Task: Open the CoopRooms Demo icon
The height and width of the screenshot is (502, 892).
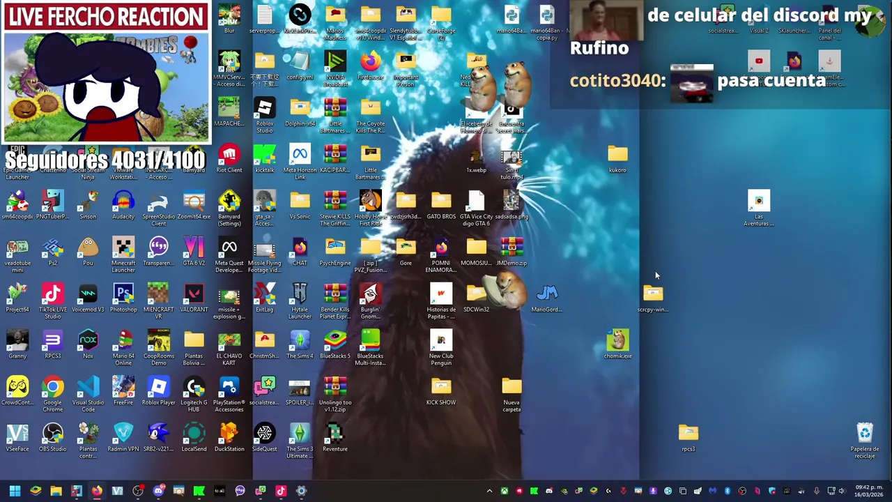Action: click(x=158, y=348)
